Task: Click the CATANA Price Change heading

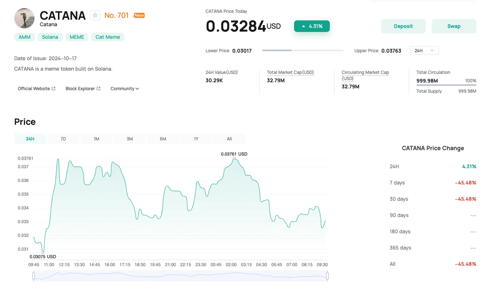Action: click(x=433, y=148)
